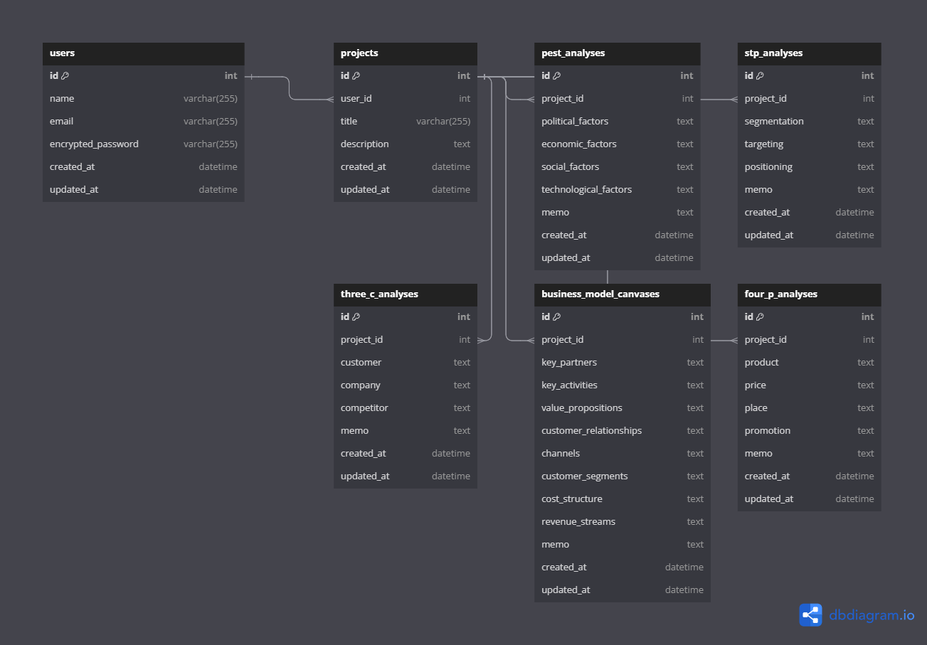This screenshot has height=645, width=927.
Task: Click created_at column in projects table
Action: tap(406, 166)
